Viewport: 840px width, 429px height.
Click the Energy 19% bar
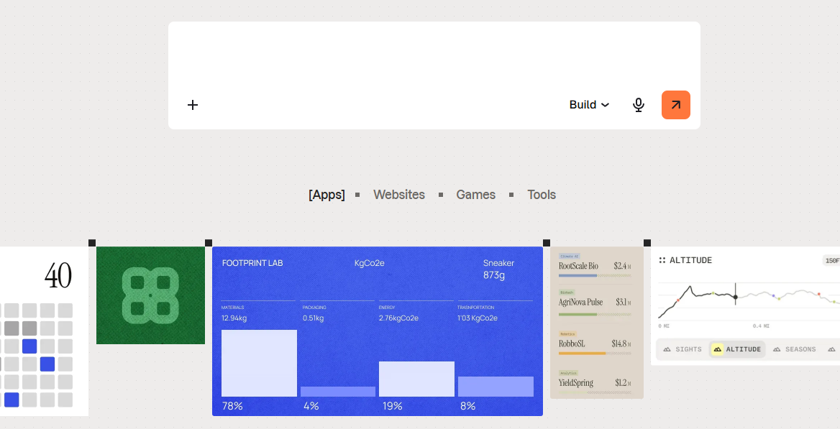coord(417,379)
